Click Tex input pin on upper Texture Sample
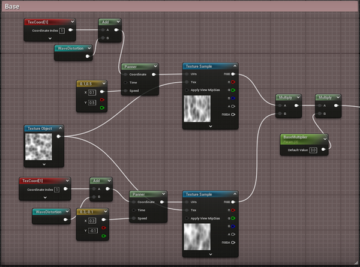This screenshot has height=267, width=360. (187, 82)
